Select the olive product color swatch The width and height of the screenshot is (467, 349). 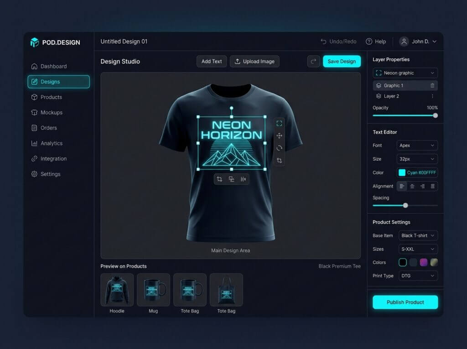pos(434,262)
